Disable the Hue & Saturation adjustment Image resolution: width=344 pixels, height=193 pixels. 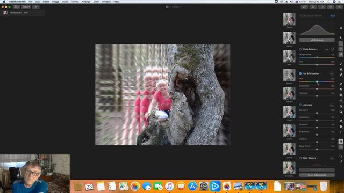pos(300,73)
